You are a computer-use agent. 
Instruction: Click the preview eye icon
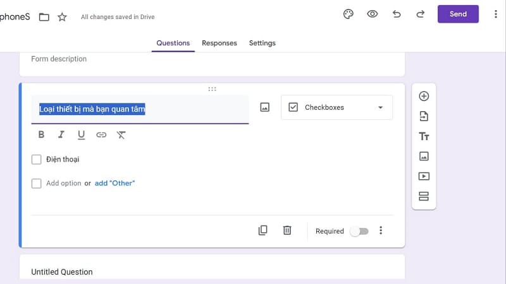[373, 14]
